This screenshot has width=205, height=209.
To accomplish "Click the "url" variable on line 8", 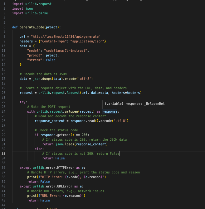I will (x=22, y=37).
